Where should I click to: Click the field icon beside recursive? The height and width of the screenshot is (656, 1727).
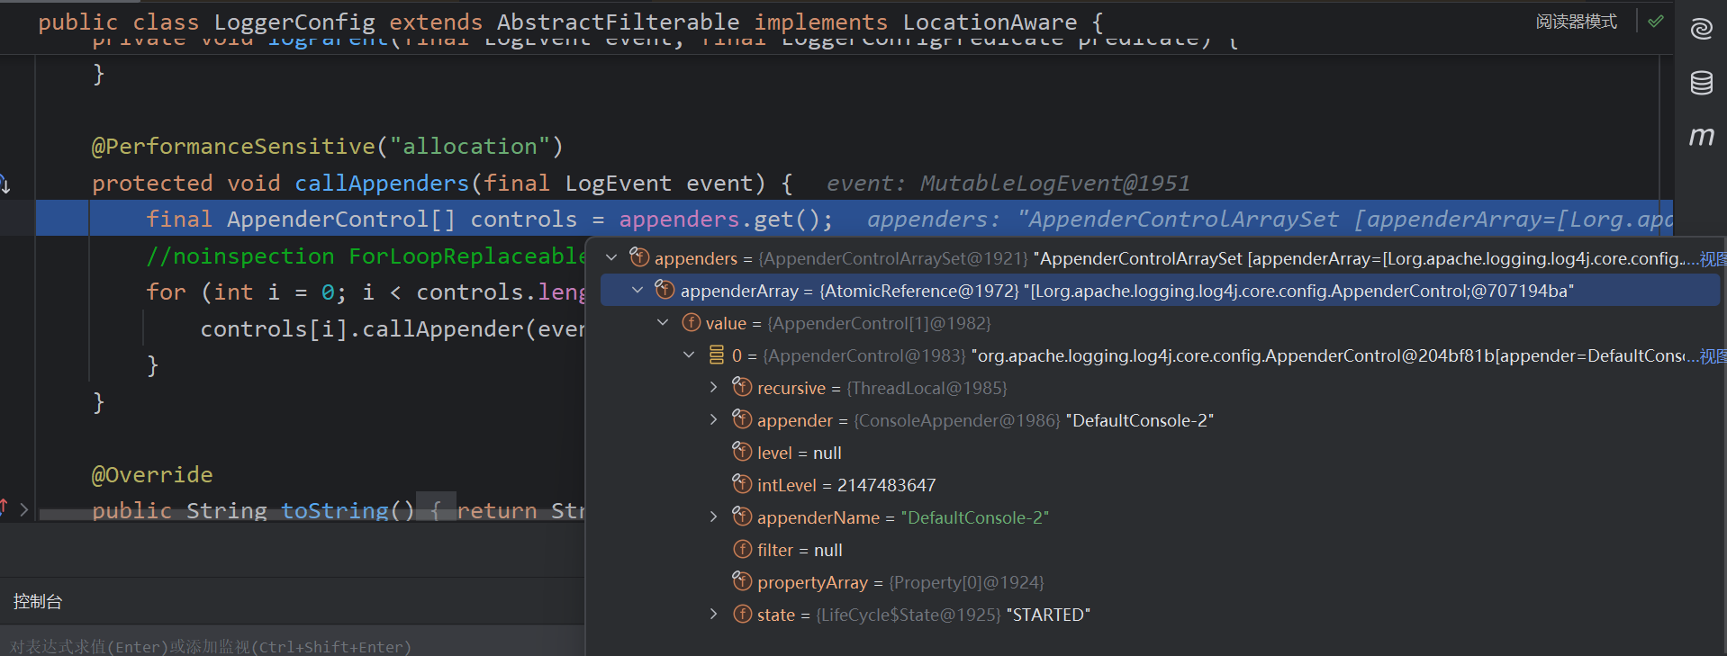click(x=742, y=387)
